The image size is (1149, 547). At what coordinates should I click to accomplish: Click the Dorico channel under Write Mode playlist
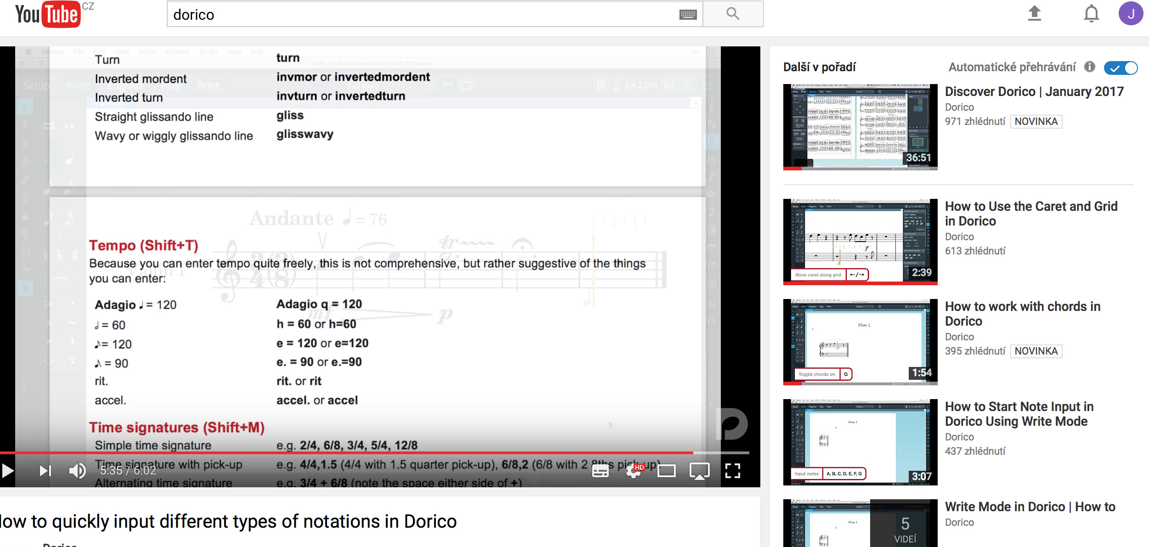click(959, 522)
